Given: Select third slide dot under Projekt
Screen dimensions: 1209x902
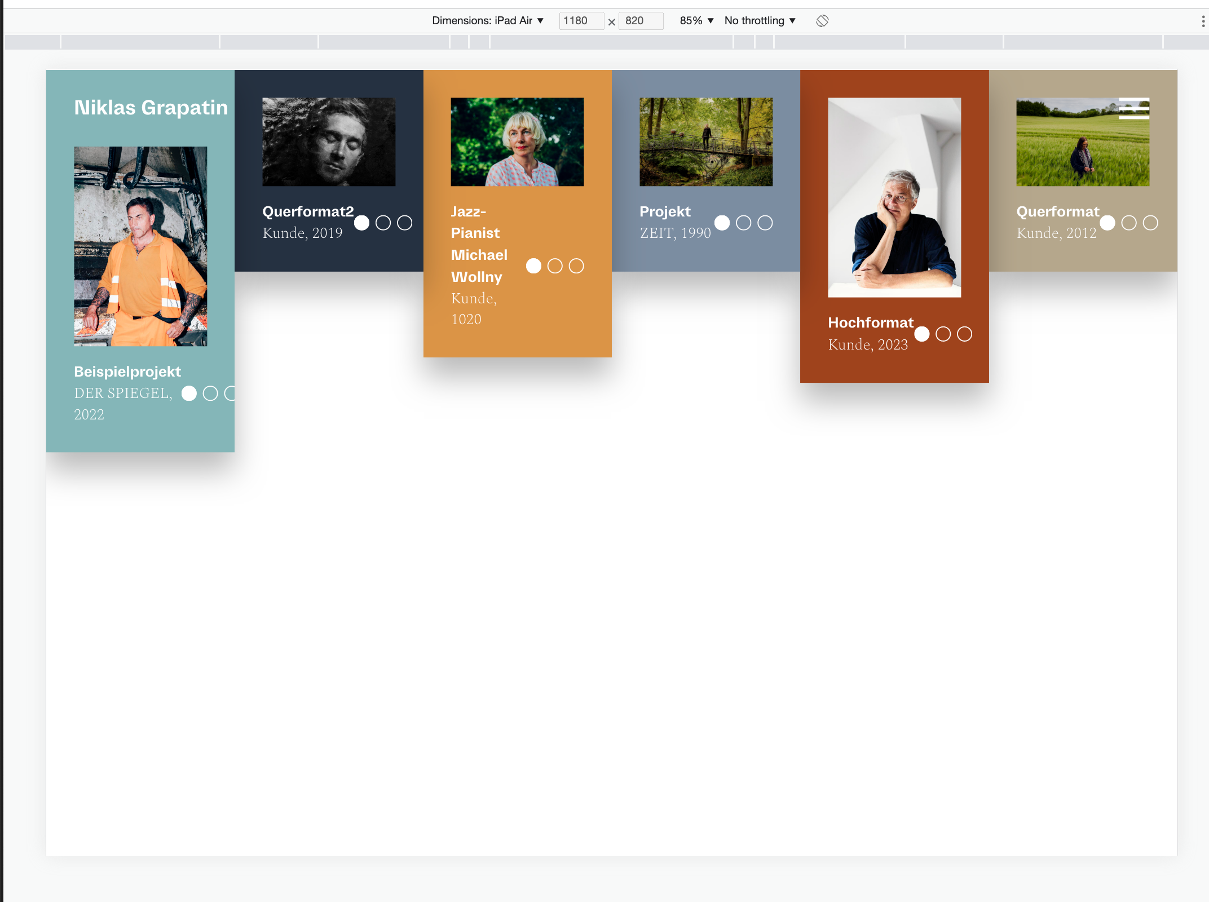Looking at the screenshot, I should (765, 223).
